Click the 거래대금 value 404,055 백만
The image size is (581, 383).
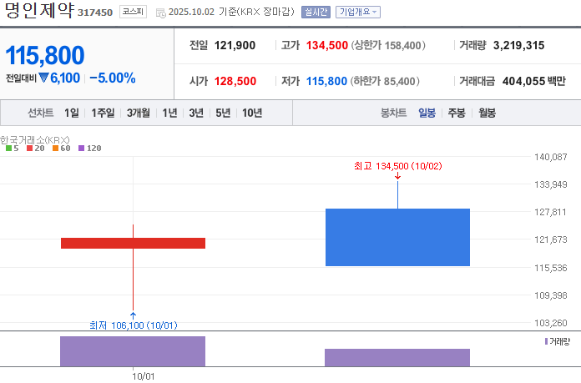pos(534,81)
